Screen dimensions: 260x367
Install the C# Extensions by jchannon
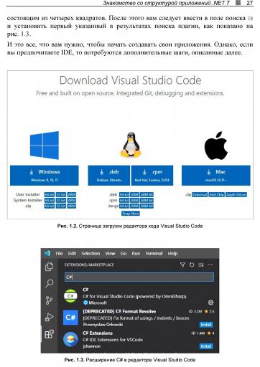pyautogui.click(x=206, y=346)
